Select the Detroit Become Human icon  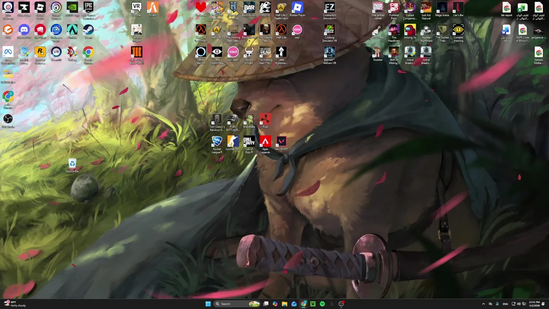tap(201, 55)
